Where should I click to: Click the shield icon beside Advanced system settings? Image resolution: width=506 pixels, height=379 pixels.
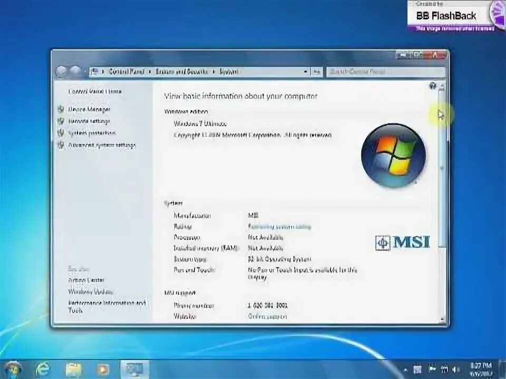coord(61,145)
